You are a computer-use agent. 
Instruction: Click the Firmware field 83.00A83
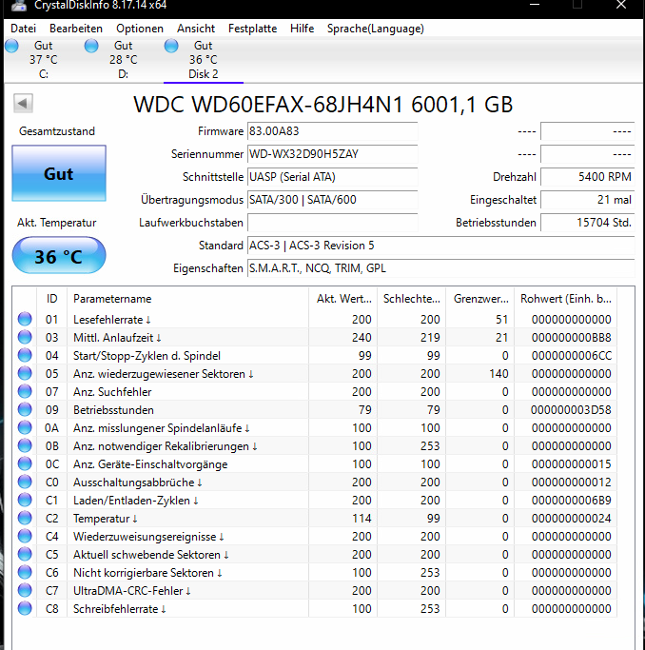click(332, 131)
